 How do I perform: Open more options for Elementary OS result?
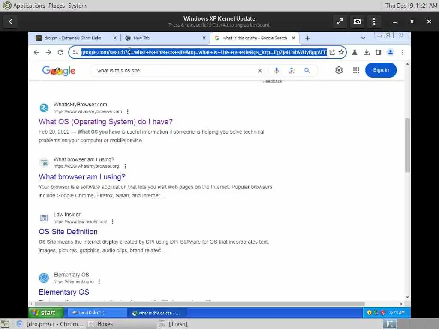(x=99, y=282)
